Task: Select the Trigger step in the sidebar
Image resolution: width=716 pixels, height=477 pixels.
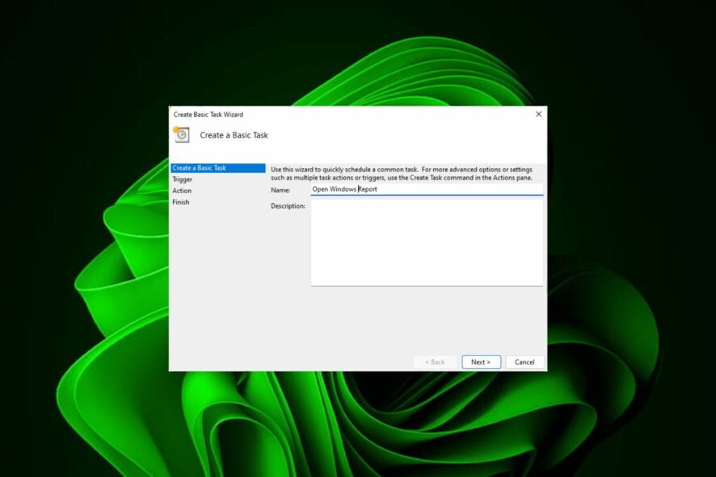Action: point(182,179)
